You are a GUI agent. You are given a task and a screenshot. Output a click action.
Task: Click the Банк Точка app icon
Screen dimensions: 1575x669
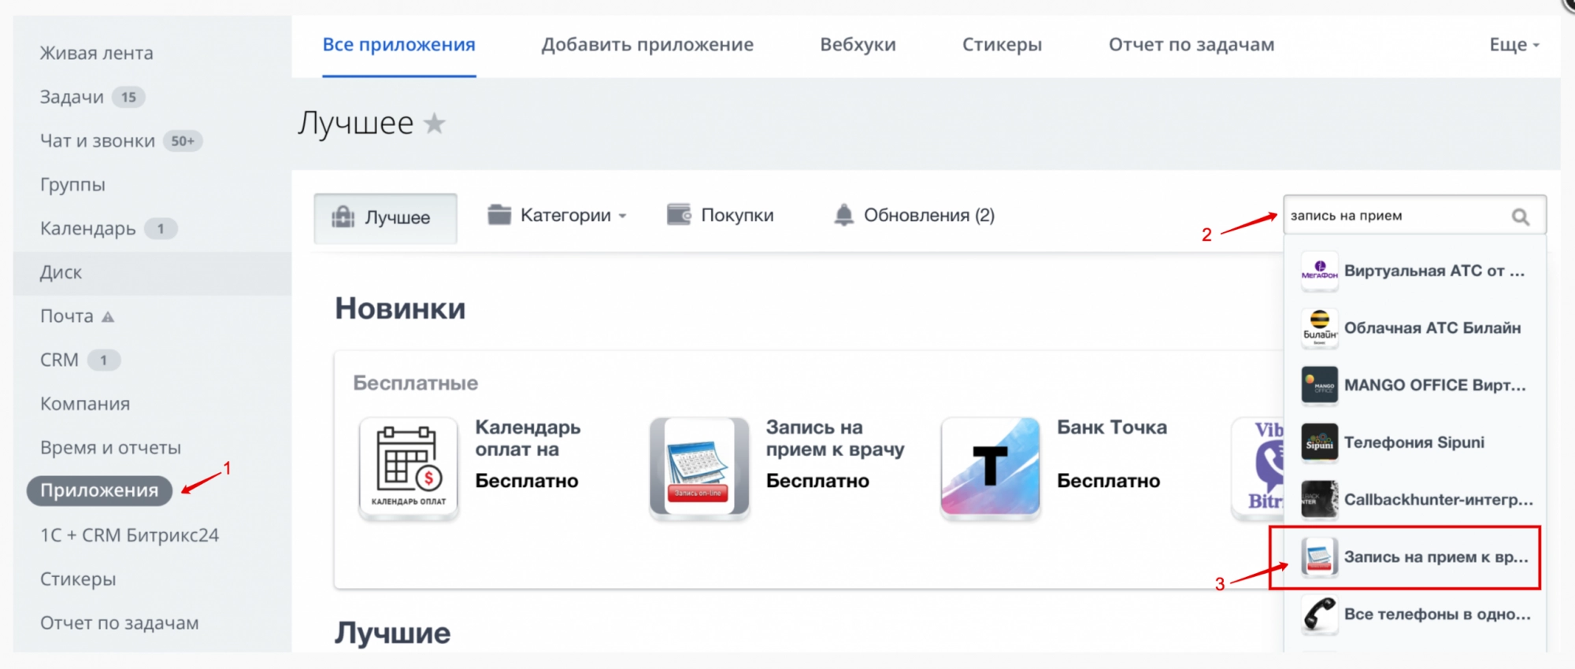pyautogui.click(x=990, y=468)
